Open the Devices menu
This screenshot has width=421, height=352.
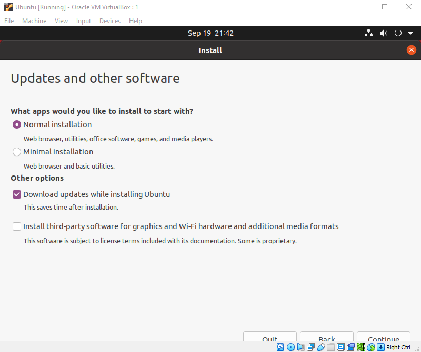[109, 20]
